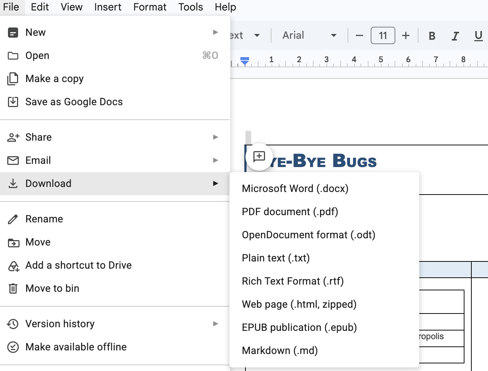Viewport: 488px width, 371px height.
Task: Open the View menu
Action: (x=72, y=7)
